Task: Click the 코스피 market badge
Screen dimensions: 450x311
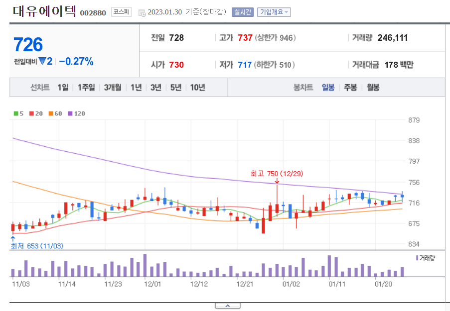Action: [121, 12]
